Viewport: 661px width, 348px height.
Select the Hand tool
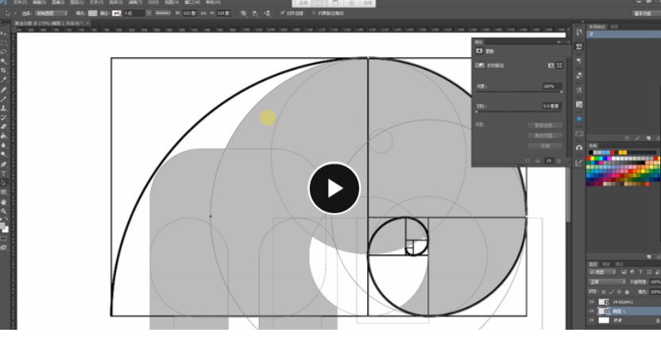click(x=4, y=202)
